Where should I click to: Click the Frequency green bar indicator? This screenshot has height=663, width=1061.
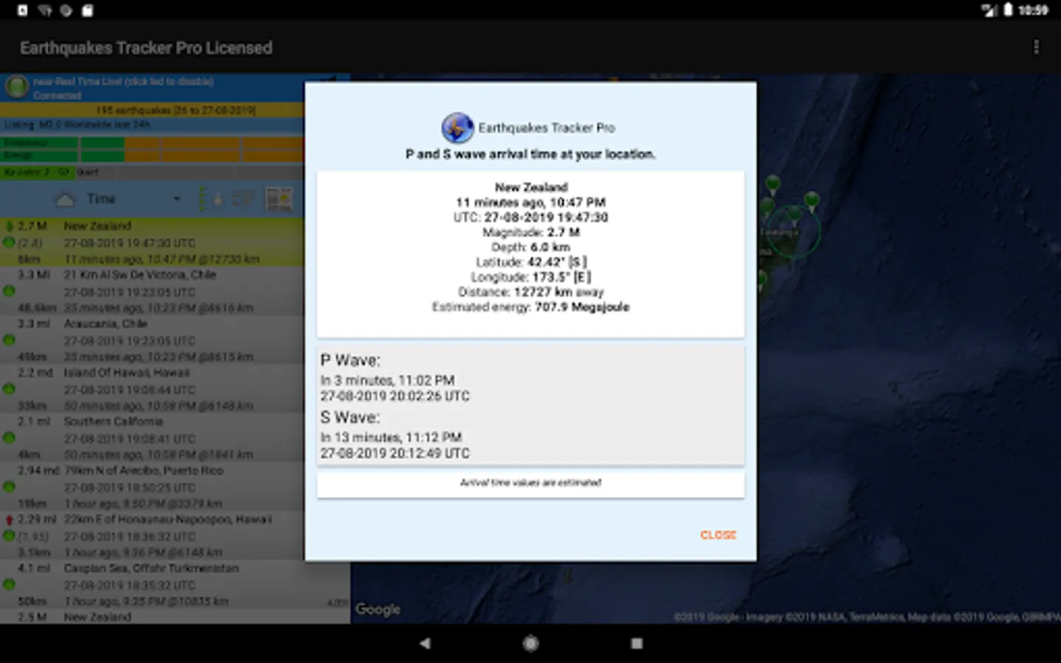[x=62, y=143]
